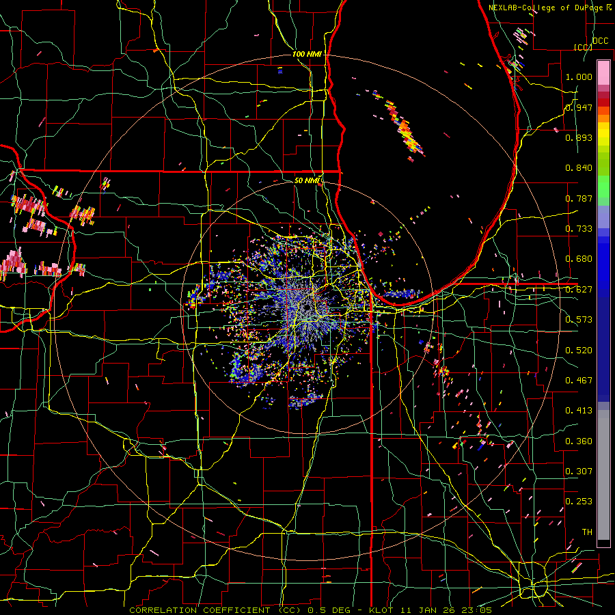Click the TH threshold label
This screenshot has height=615, width=615.
(587, 532)
